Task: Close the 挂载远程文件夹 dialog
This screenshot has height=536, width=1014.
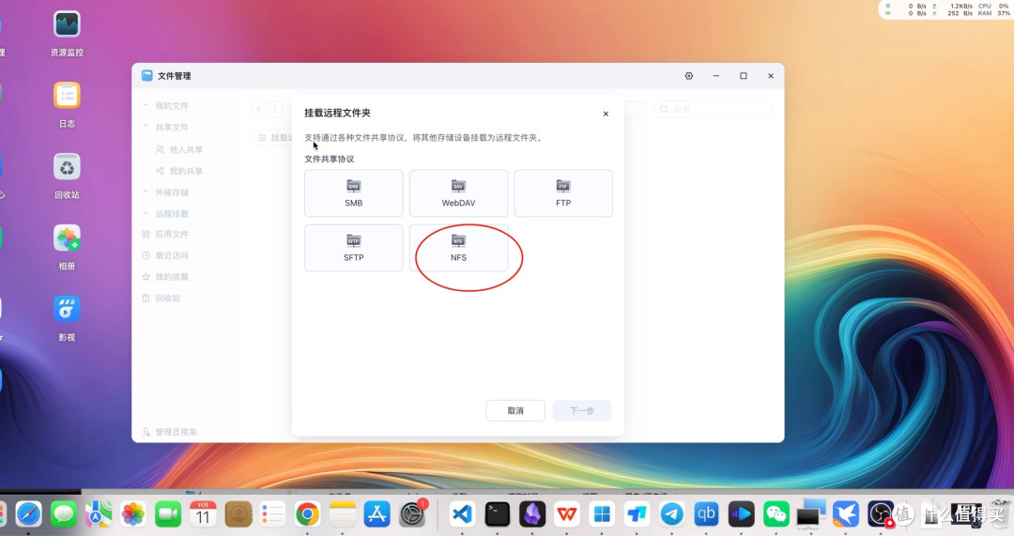Action: (606, 114)
